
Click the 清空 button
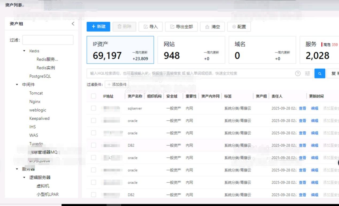(212, 27)
